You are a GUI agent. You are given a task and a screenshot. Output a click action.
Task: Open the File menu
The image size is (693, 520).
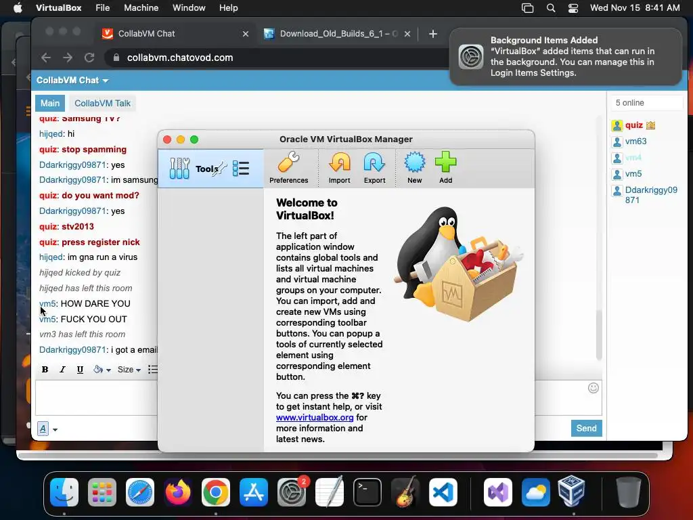point(103,8)
